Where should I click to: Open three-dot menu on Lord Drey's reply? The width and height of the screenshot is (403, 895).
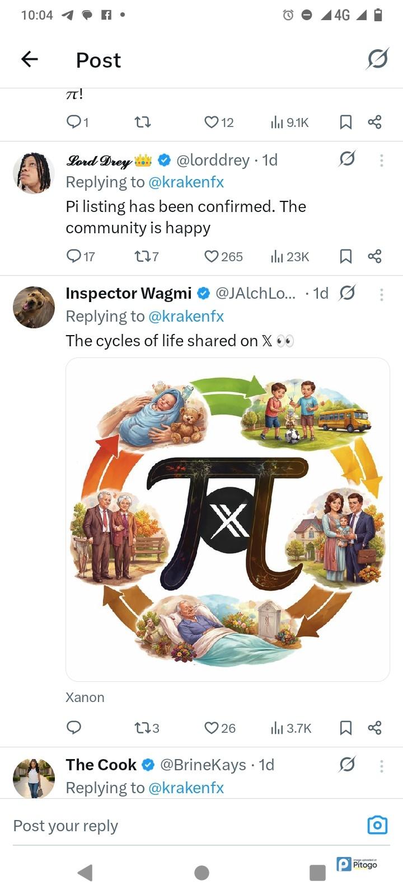coord(381,161)
